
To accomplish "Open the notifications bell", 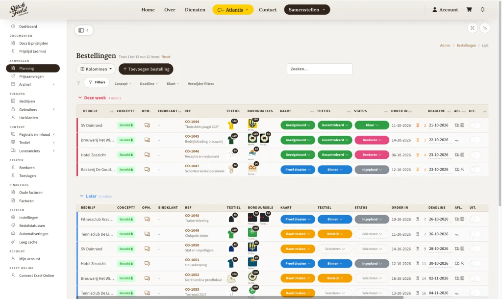I will 482,10.
